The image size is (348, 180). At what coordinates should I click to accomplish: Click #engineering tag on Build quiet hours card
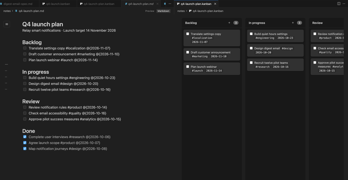point(265,38)
